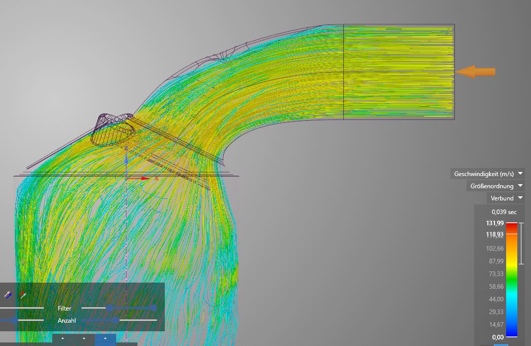Click the Anzahl label

(x=66, y=321)
